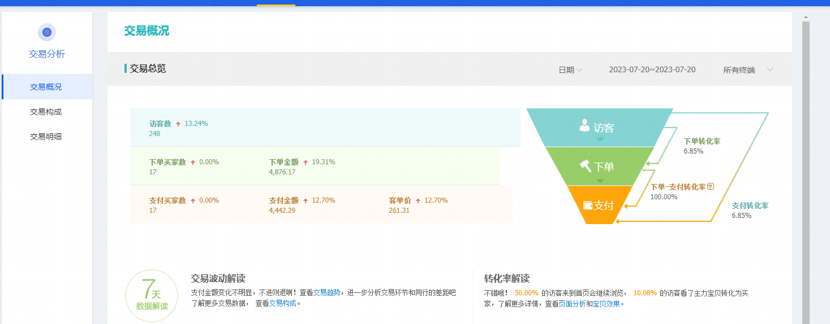Click the 下单转化率 label
The width and height of the screenshot is (830, 324).
point(702,141)
